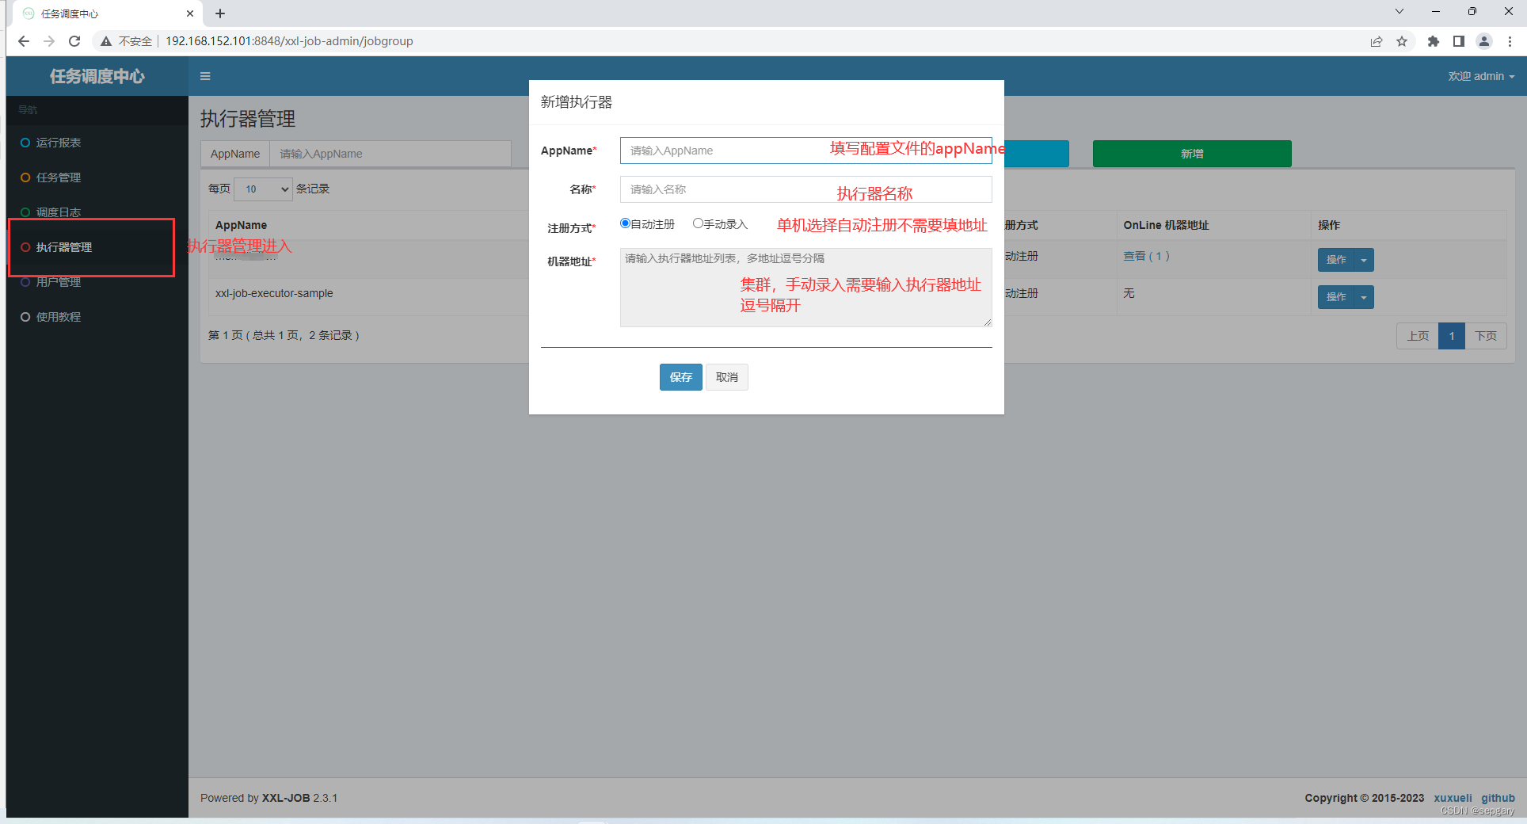Click the 机器地址 textarea
This screenshot has width=1527, height=824.
point(805,288)
